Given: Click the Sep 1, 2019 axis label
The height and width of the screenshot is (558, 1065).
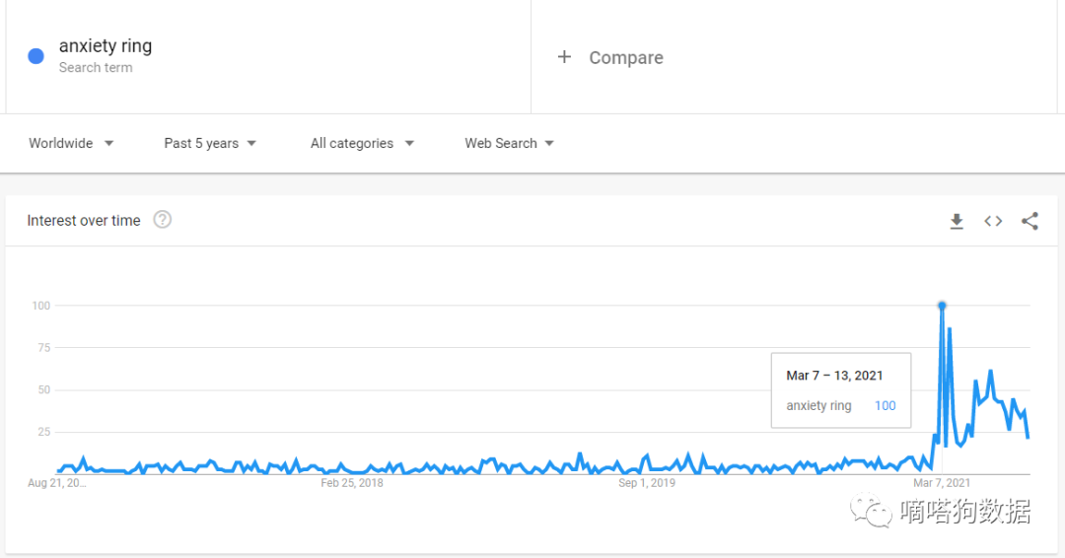Looking at the screenshot, I should [x=647, y=483].
